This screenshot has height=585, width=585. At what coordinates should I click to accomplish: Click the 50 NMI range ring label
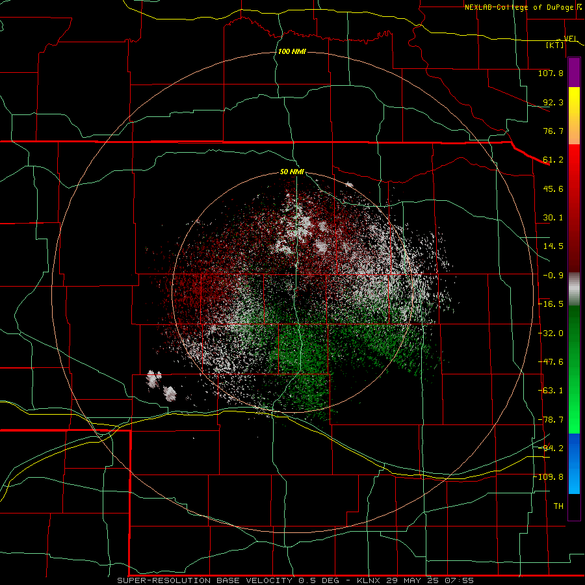tap(292, 172)
